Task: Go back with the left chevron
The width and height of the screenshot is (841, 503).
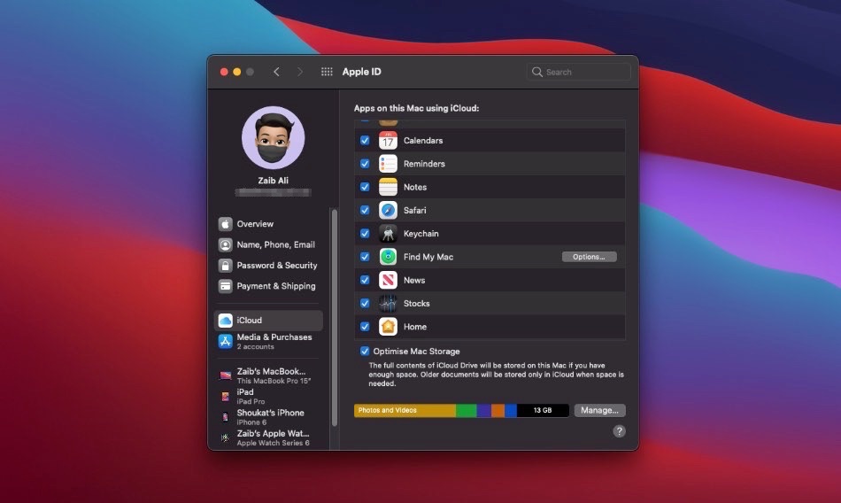Action: coord(276,72)
